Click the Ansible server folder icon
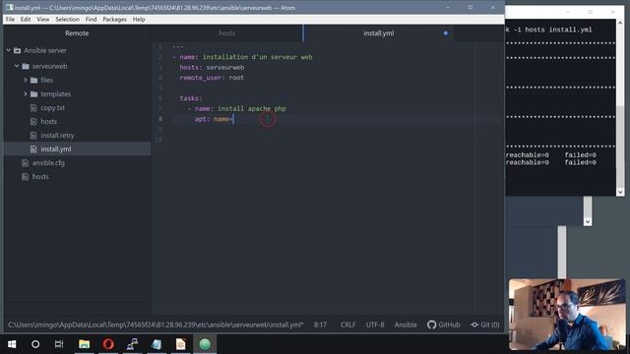The image size is (630, 354). [17, 50]
